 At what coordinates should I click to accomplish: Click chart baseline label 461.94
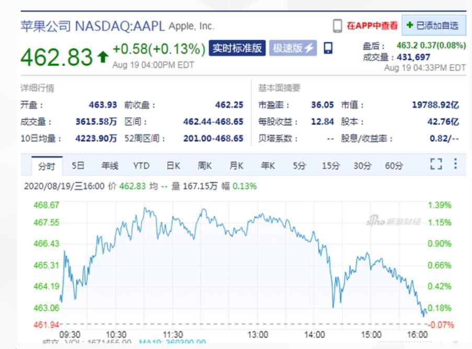(47, 325)
